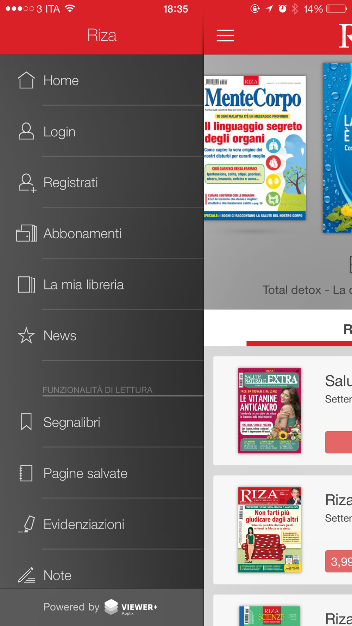
Task: Tap the Abbonamenti subscriptions icon
Action: (26, 233)
